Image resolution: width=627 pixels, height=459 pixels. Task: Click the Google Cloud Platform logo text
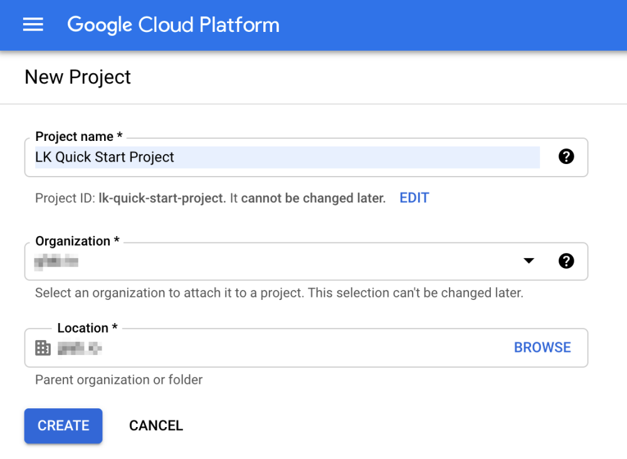(173, 25)
